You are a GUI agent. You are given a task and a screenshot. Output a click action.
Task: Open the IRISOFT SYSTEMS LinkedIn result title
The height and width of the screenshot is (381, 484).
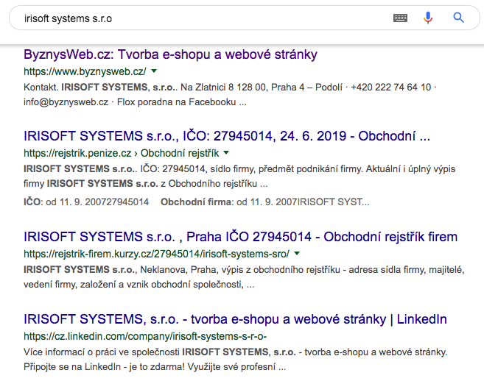(x=235, y=319)
